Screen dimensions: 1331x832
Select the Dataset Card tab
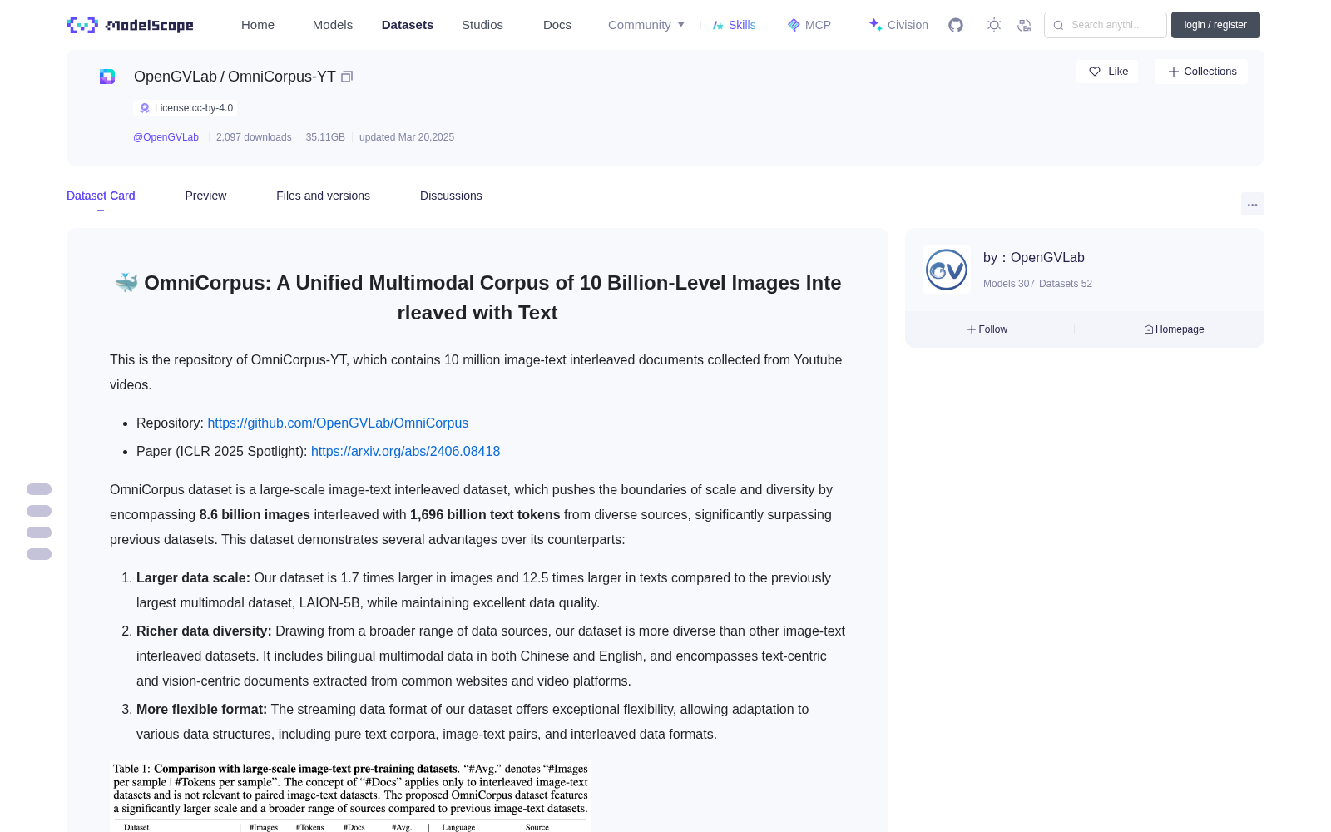click(x=101, y=196)
